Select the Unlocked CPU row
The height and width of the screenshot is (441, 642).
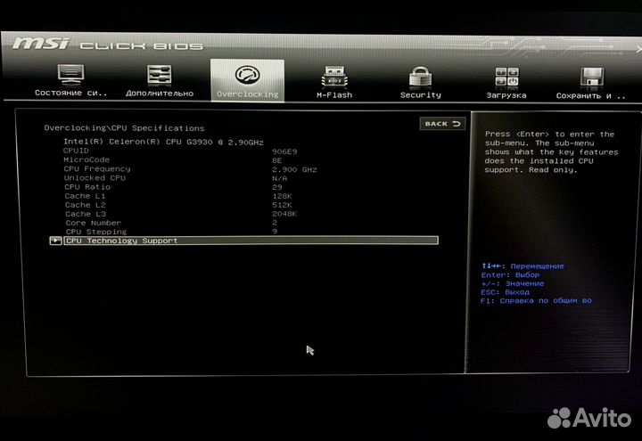pos(95,177)
